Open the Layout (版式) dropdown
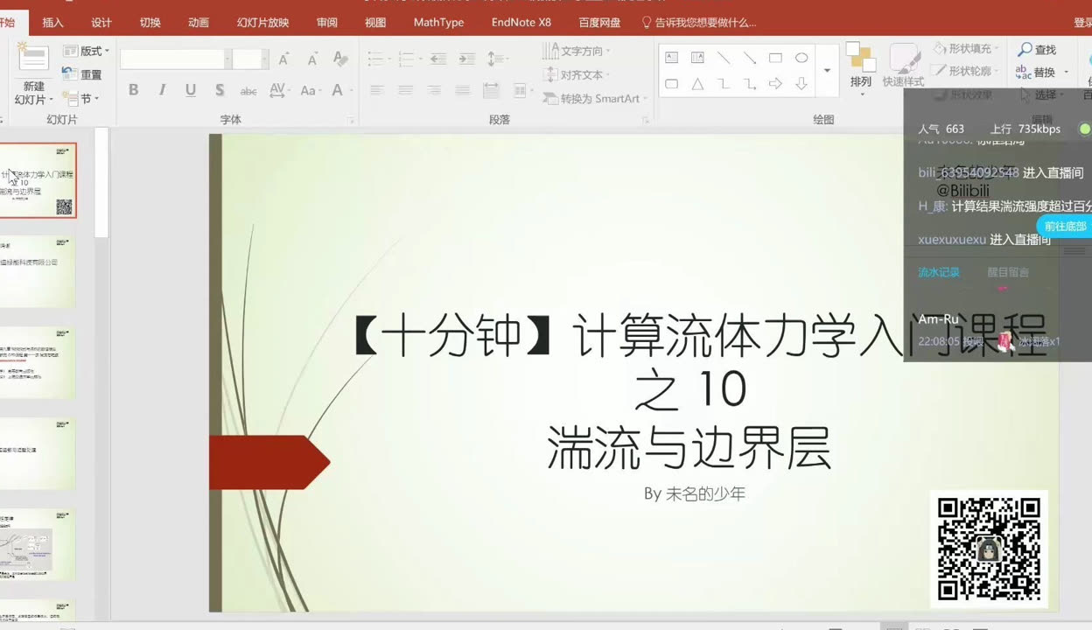This screenshot has width=1092, height=630. pyautogui.click(x=86, y=52)
